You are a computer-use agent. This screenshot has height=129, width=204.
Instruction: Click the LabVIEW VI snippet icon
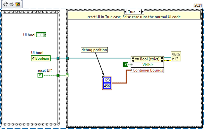tap(18, 4)
